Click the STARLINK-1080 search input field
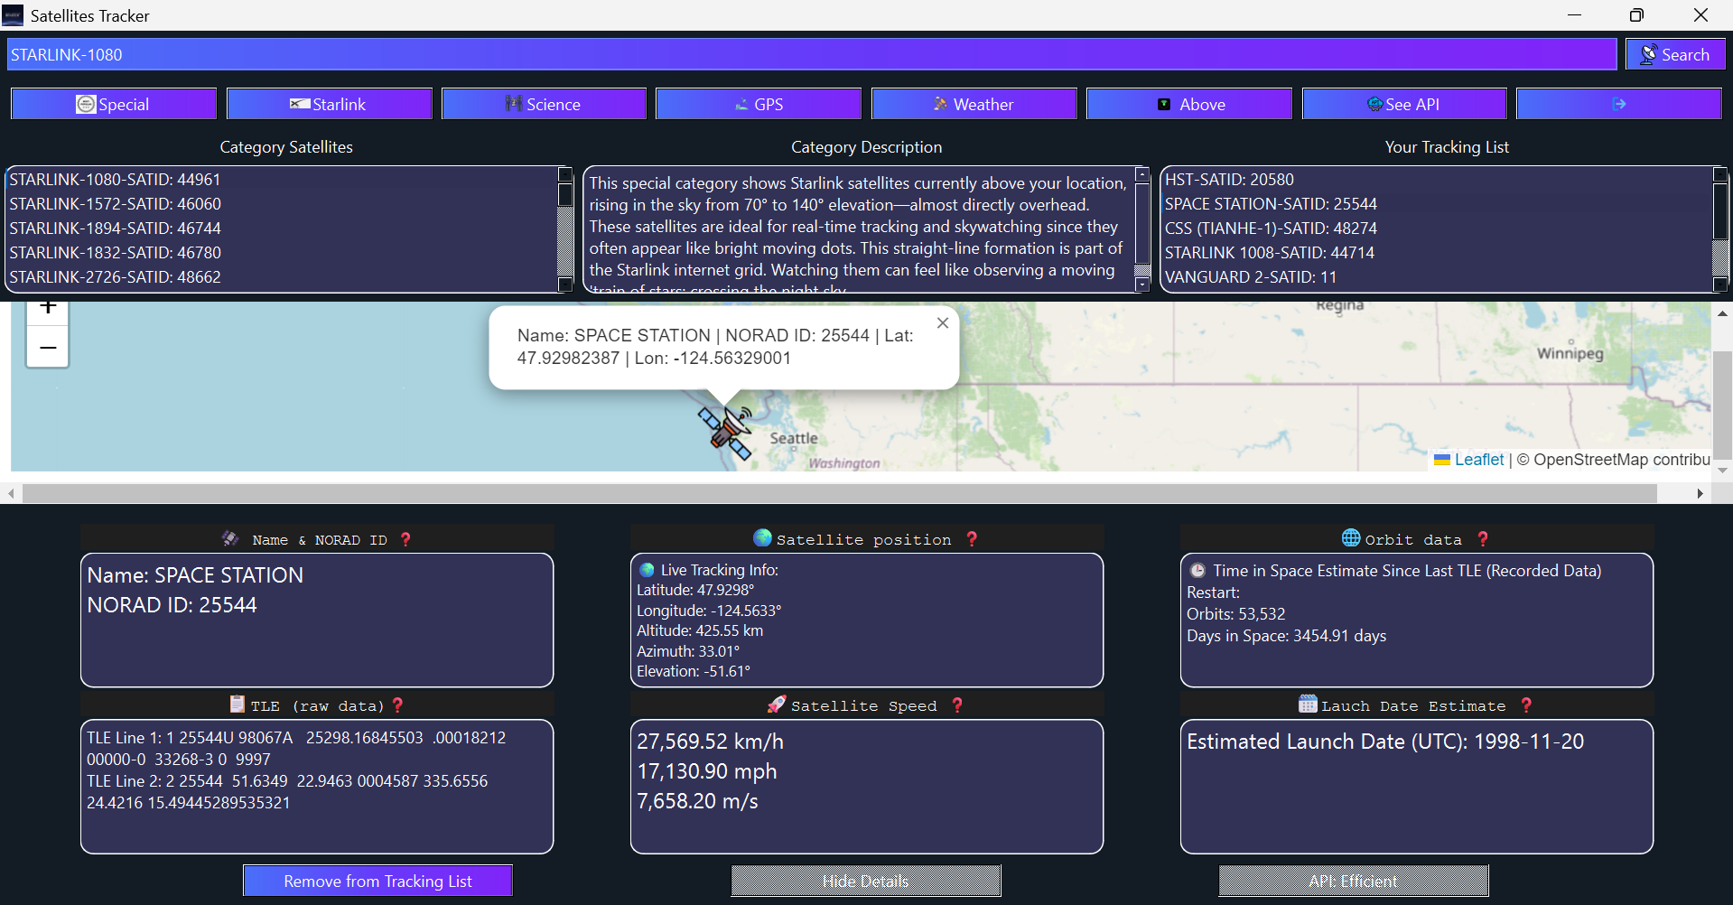This screenshot has height=905, width=1733. click(811, 54)
